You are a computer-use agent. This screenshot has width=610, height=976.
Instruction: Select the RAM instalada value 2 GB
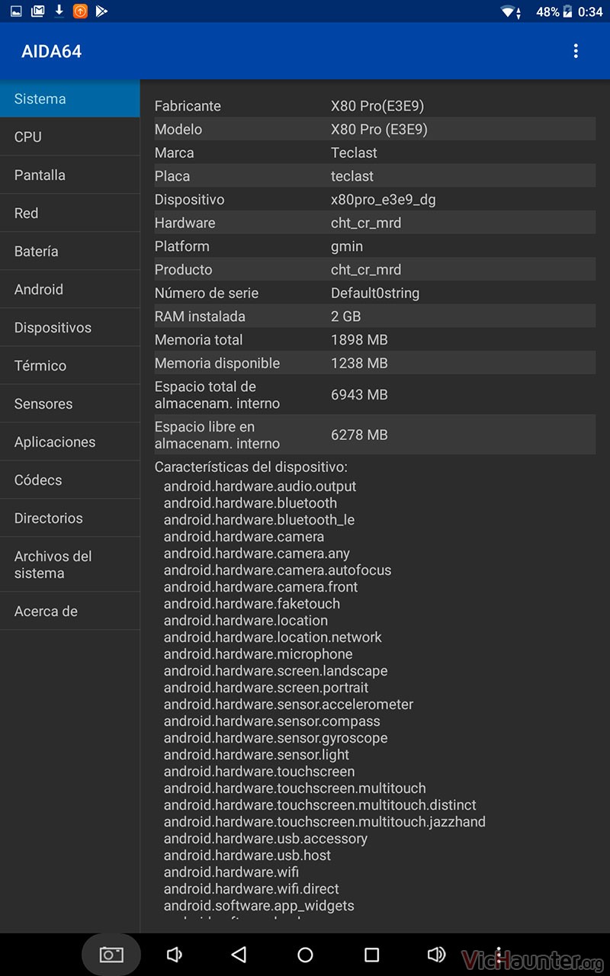coord(346,316)
